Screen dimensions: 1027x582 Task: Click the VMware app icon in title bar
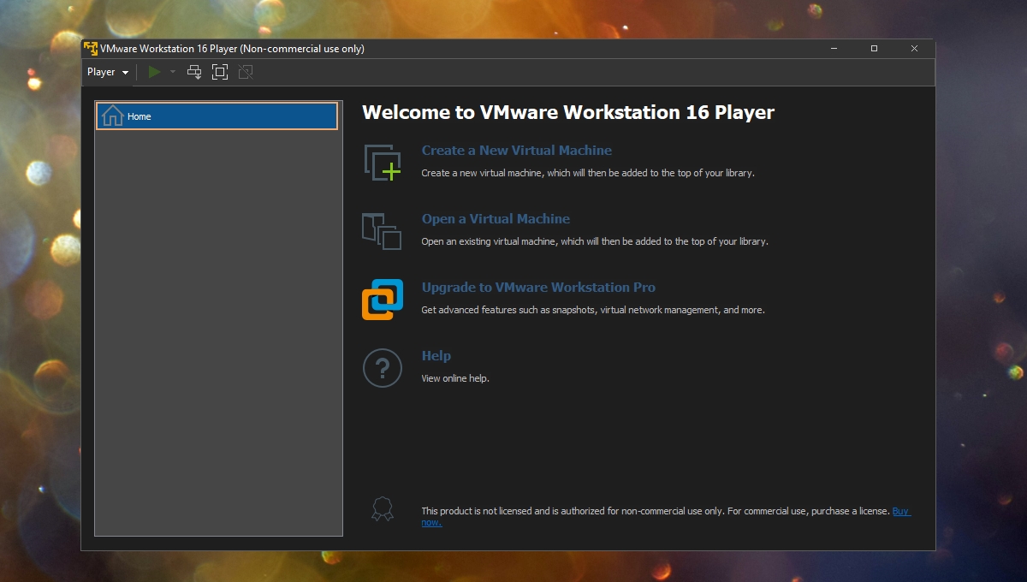point(91,49)
